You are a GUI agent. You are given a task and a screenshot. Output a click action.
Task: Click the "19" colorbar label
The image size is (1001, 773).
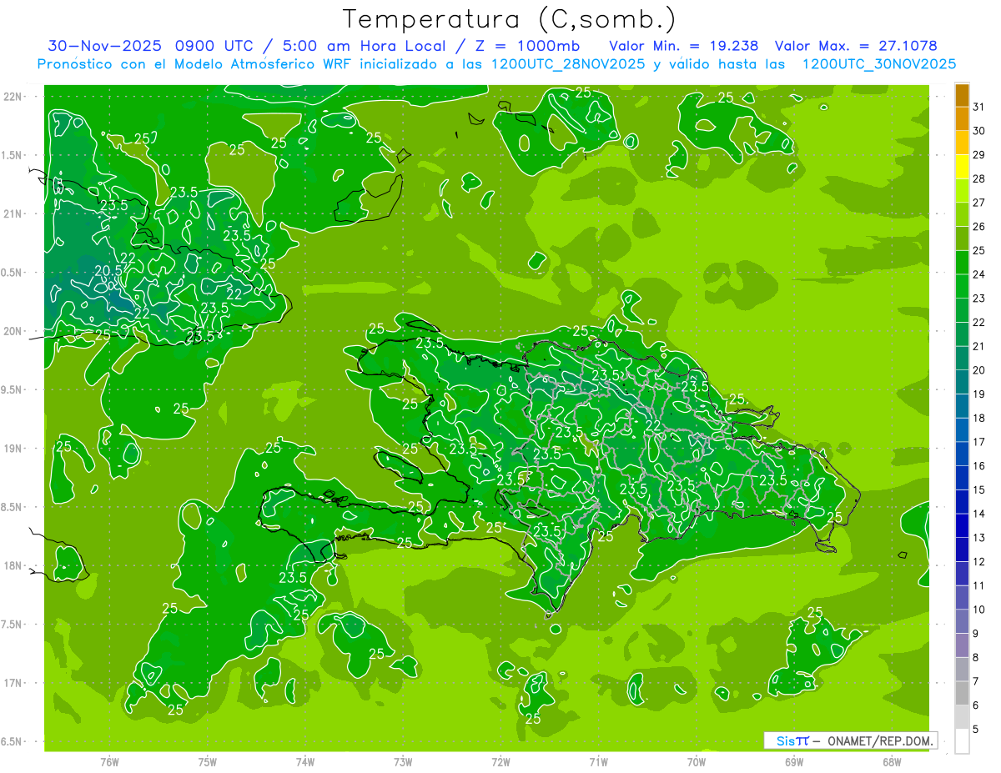pyautogui.click(x=978, y=394)
